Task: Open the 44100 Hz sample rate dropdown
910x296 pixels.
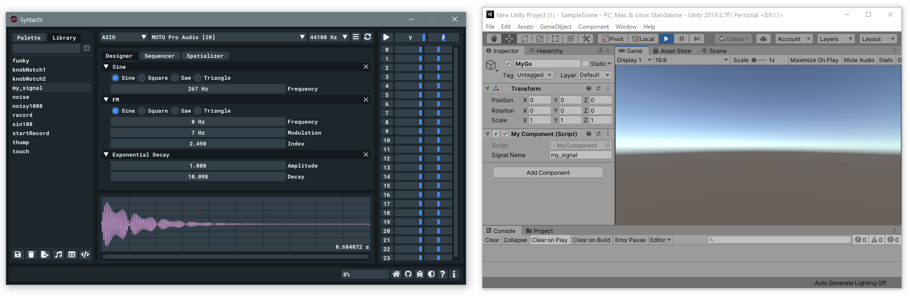Action: point(328,37)
